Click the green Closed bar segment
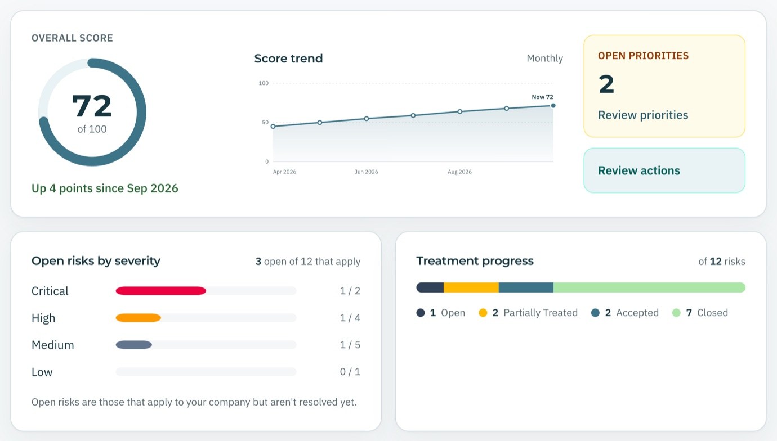The width and height of the screenshot is (777, 441). click(x=649, y=287)
